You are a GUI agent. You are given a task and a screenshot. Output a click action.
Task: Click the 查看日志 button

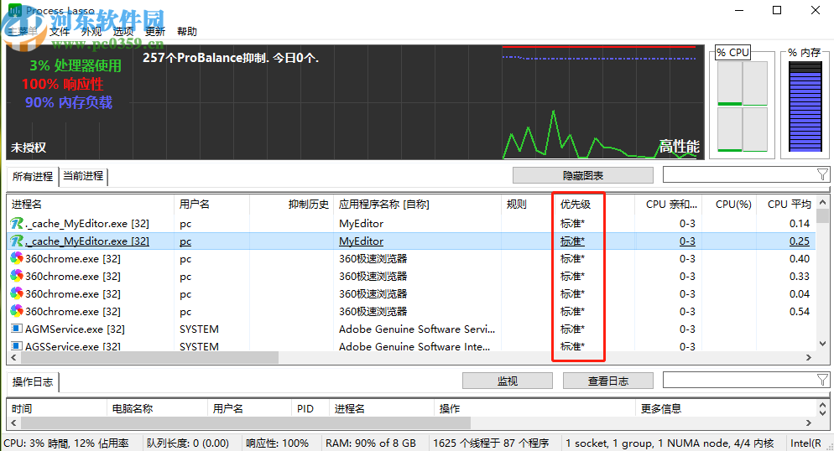click(x=608, y=381)
